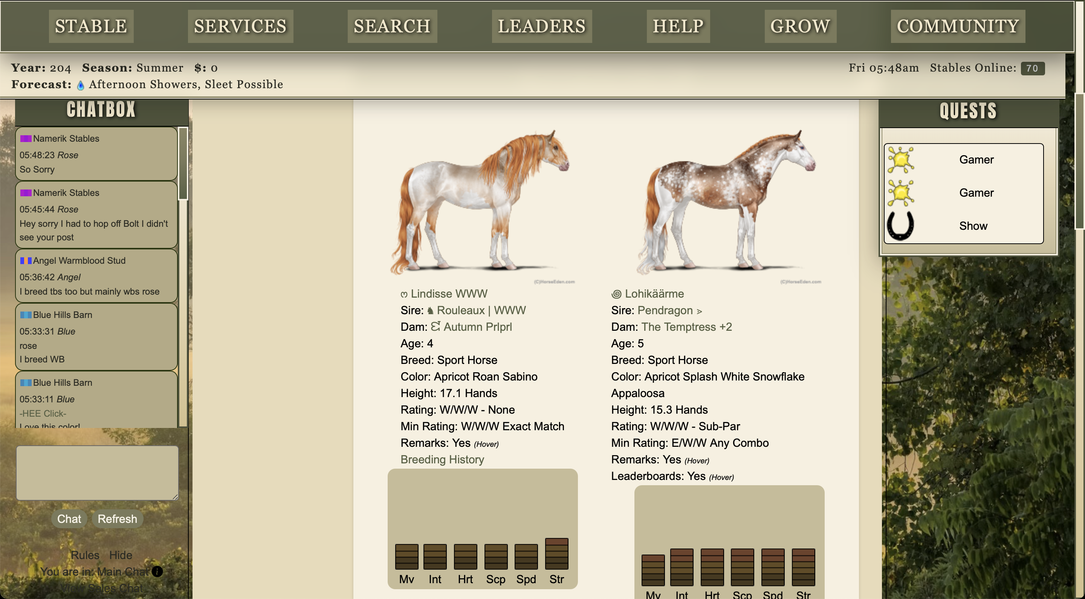Open The Temptress +2 dam link
Image resolution: width=1085 pixels, height=599 pixels.
point(686,327)
